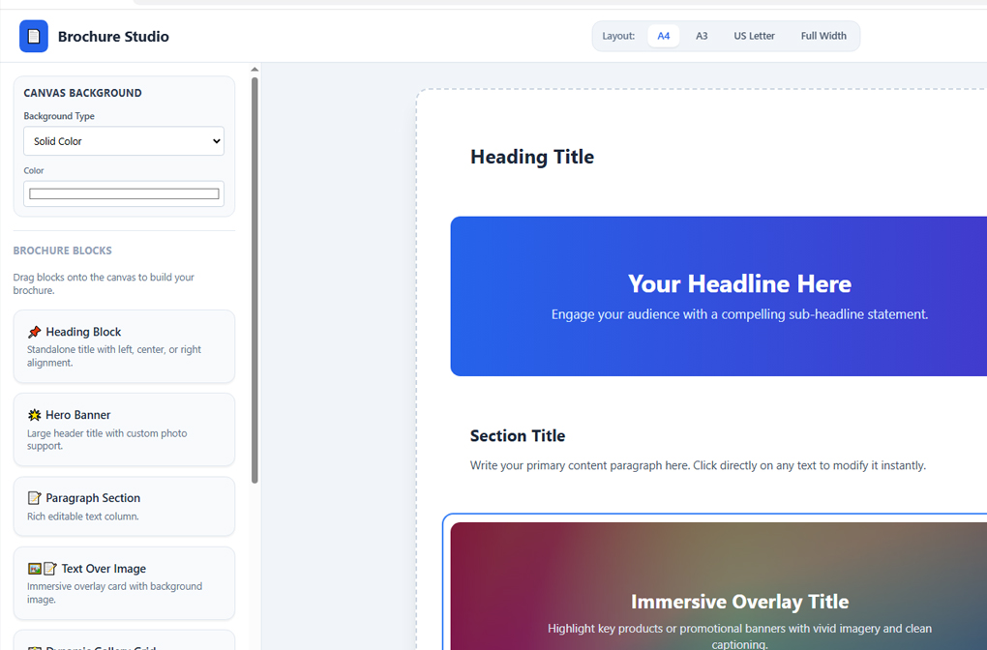The height and width of the screenshot is (650, 987).
Task: Click the Highlight key products caption text
Action: [x=739, y=635]
